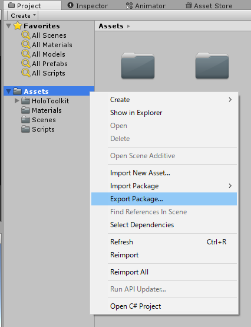Select the first large folder thumbnail
The height and width of the screenshot is (327, 251).
pyautogui.click(x=138, y=66)
